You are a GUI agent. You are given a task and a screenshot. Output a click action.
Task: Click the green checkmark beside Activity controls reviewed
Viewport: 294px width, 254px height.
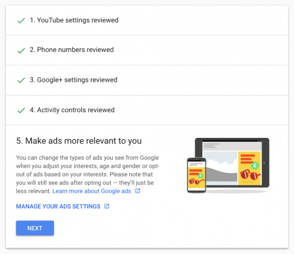(21, 110)
